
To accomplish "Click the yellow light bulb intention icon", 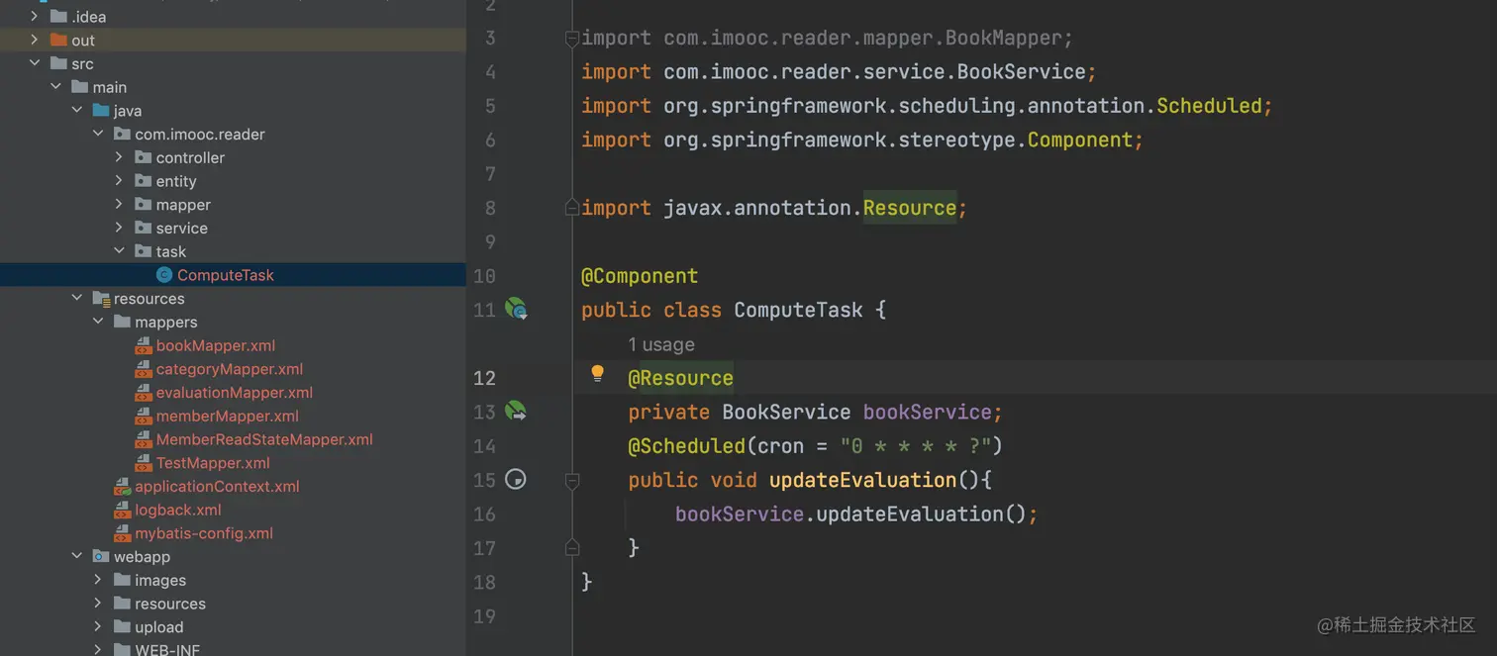I will [x=597, y=373].
